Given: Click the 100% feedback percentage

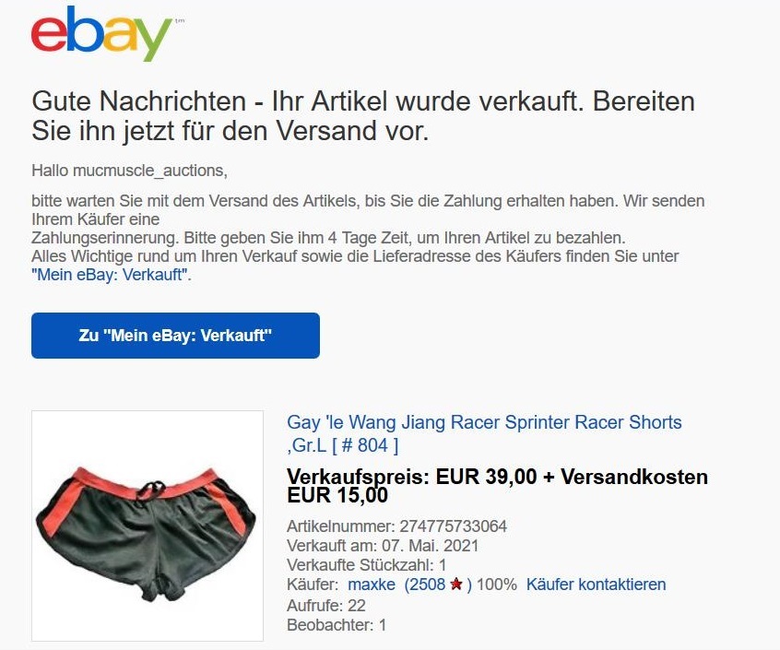Looking at the screenshot, I should [496, 585].
